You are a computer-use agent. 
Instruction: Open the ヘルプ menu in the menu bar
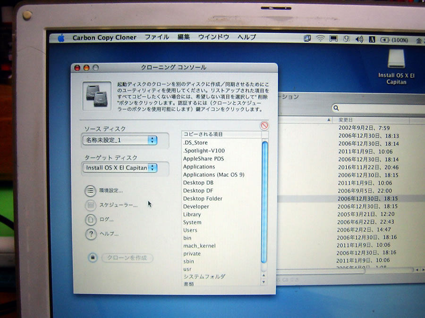tap(246, 37)
